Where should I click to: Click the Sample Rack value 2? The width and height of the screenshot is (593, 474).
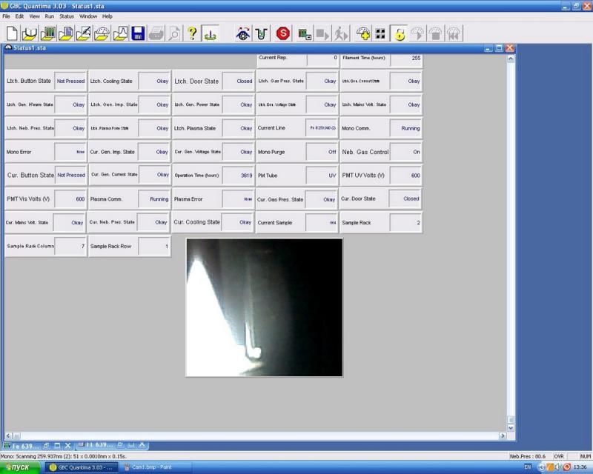tap(405, 223)
